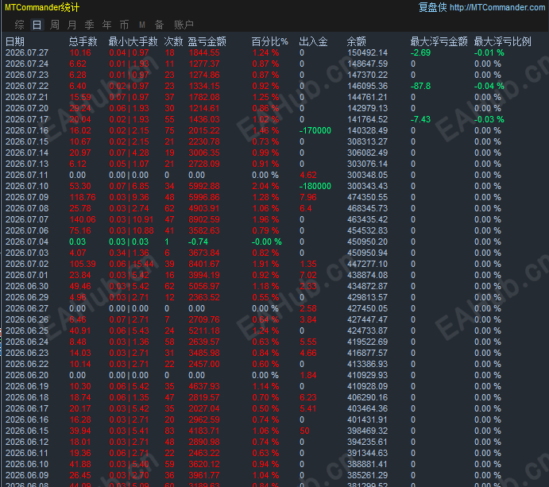Click balance value 300348.05
Image resolution: width=549 pixels, height=487 pixels.
coord(367,175)
